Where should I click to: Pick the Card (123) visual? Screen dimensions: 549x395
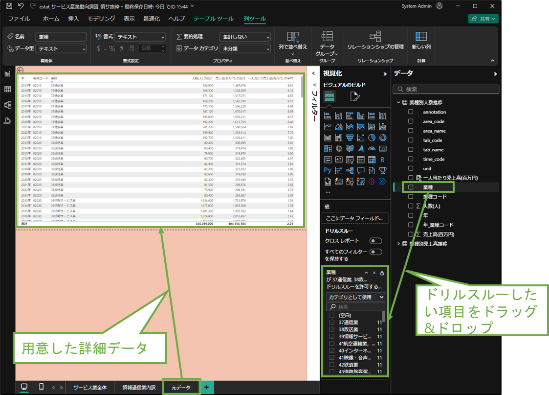point(383,149)
